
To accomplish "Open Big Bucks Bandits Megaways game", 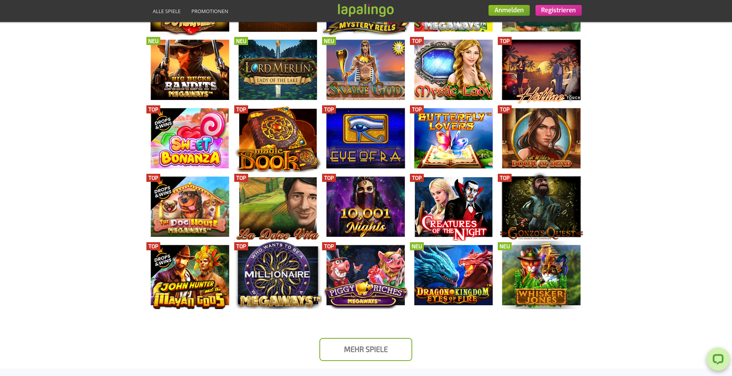I will (190, 70).
